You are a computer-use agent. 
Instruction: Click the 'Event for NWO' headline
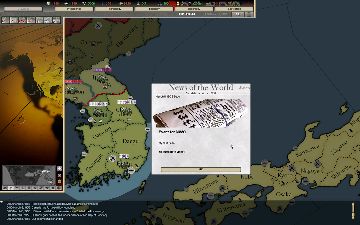pyautogui.click(x=172, y=132)
